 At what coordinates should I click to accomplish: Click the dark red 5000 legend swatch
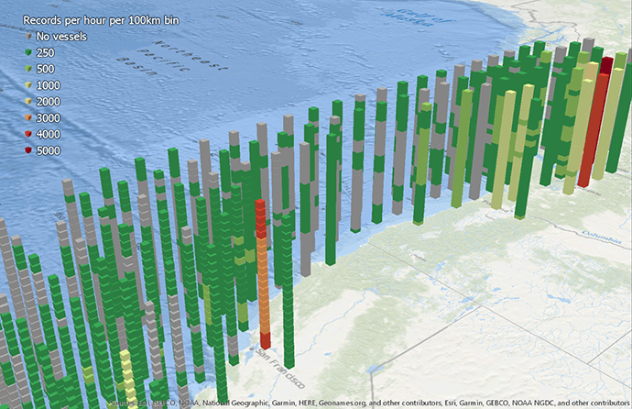click(28, 150)
